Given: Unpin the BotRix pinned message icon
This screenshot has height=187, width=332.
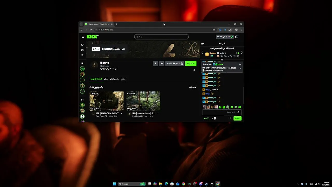Looking at the screenshot, I should [240, 64].
